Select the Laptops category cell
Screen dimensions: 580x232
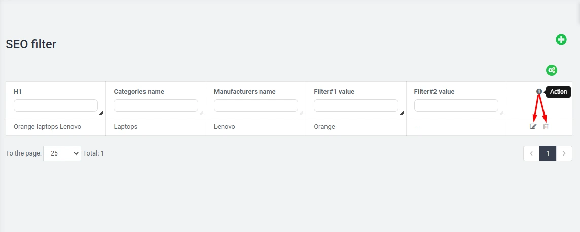click(126, 127)
